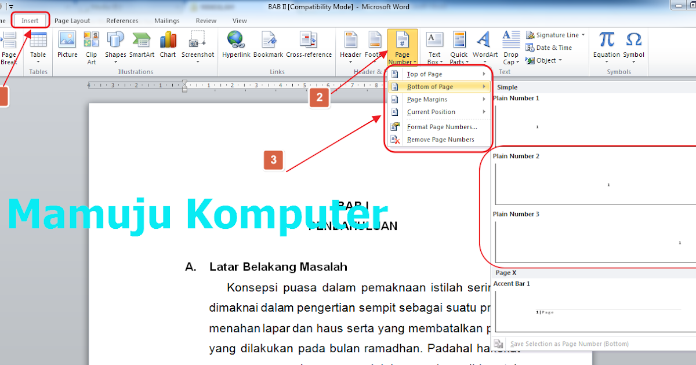Insert a Cross-reference
This screenshot has width=696, height=365.
309,45
